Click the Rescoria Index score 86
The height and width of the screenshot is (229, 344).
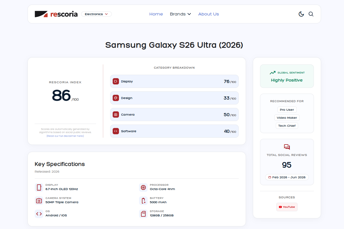tap(61, 96)
